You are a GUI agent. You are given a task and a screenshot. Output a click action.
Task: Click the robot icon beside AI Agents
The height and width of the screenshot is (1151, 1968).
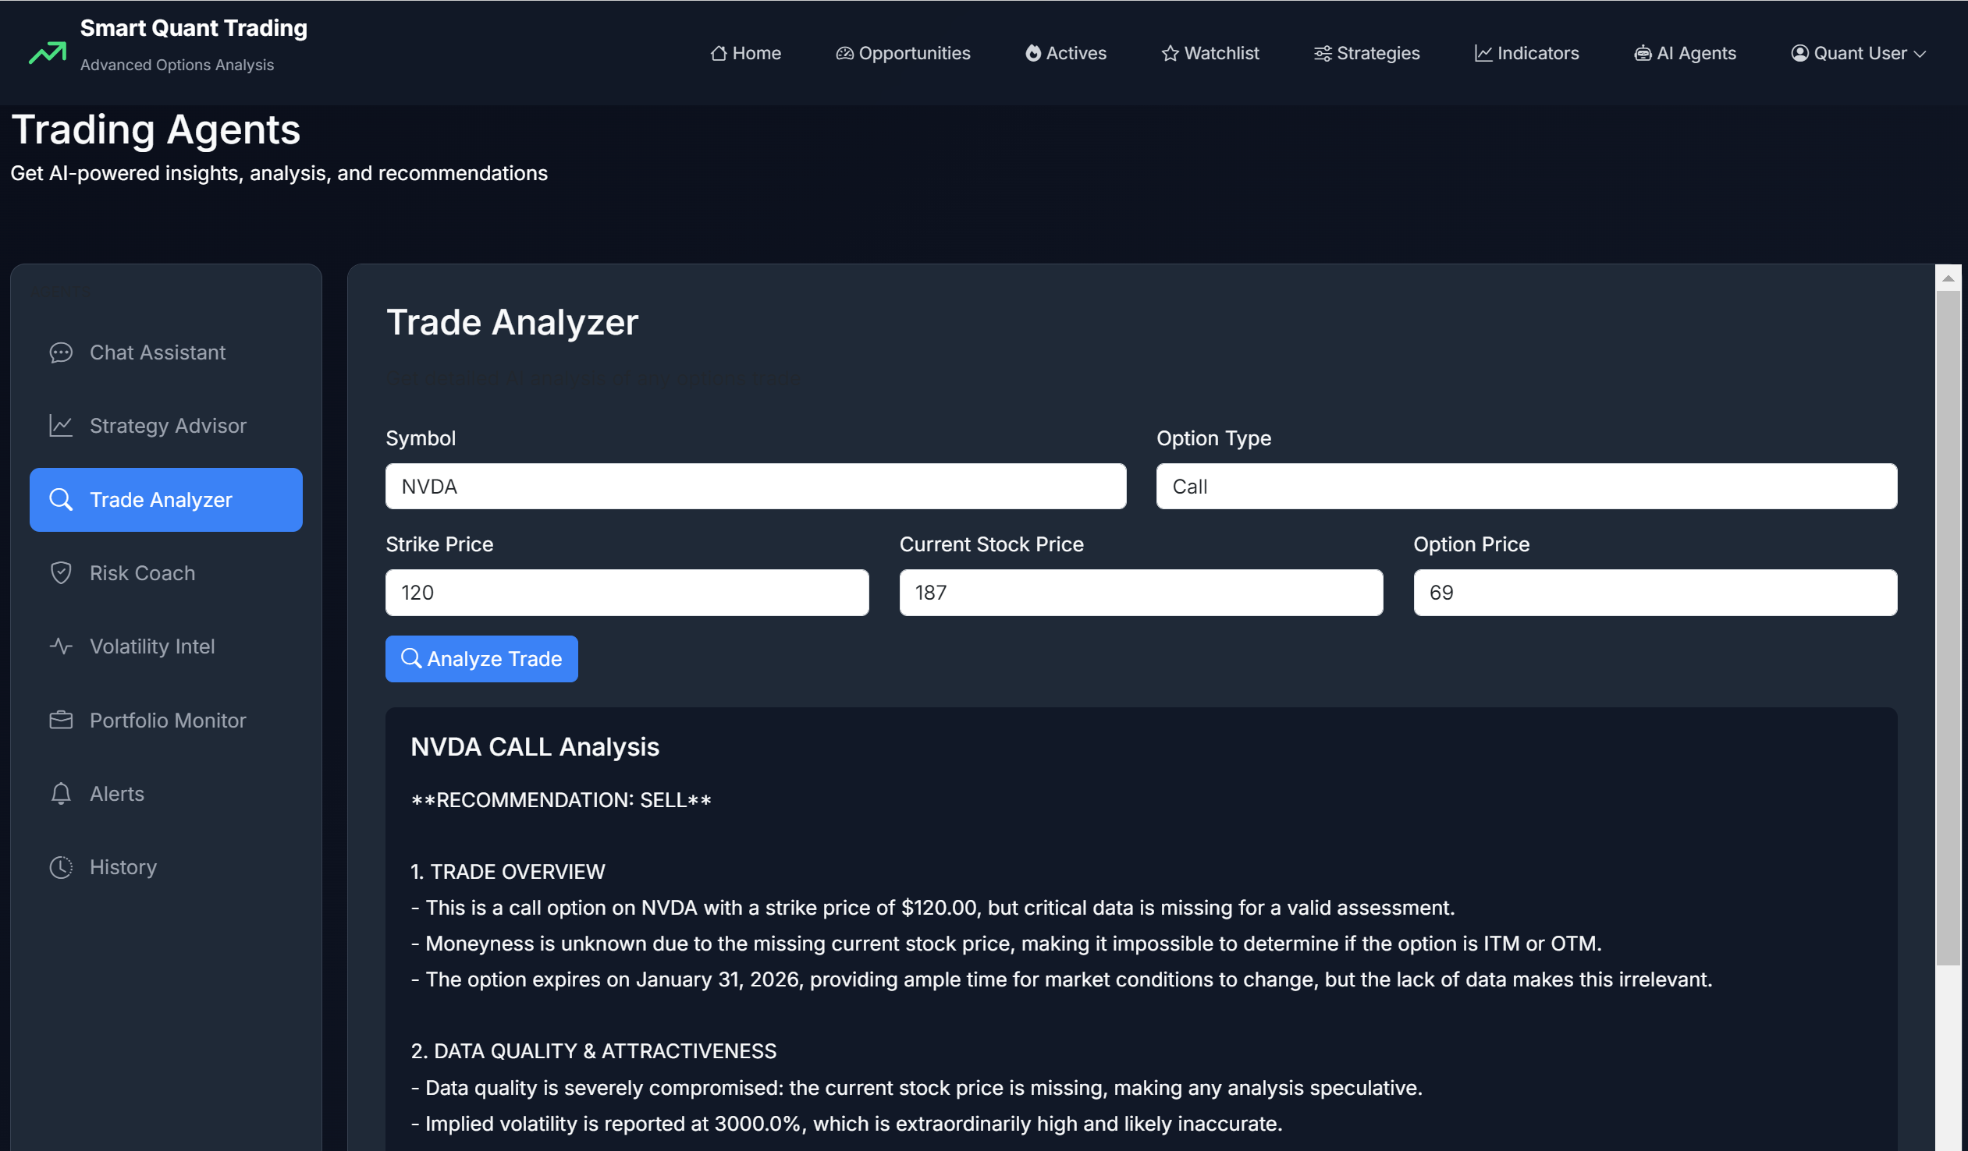(x=1644, y=52)
